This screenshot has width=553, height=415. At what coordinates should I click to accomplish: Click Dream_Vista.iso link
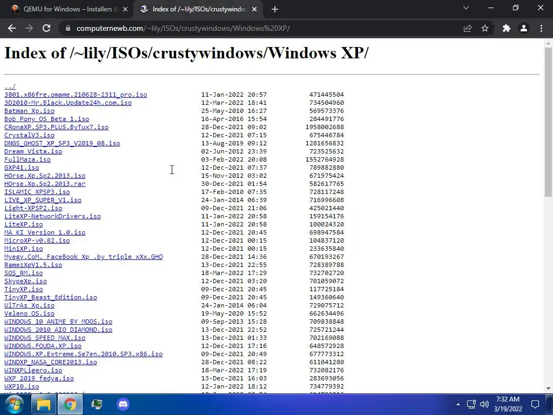[x=33, y=151]
